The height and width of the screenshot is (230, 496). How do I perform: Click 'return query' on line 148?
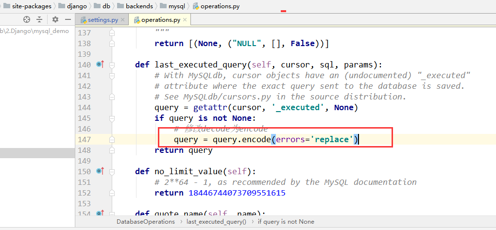[184, 150]
